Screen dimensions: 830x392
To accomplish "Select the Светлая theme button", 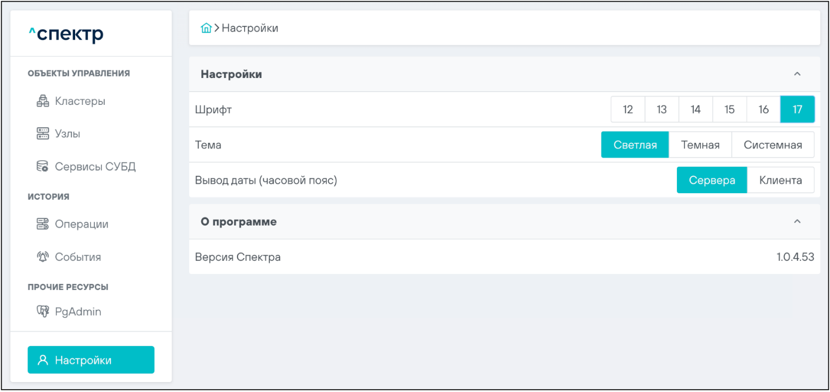I will (x=635, y=145).
